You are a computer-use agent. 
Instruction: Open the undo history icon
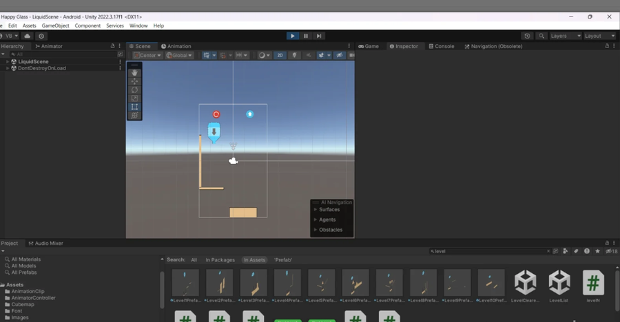527,36
